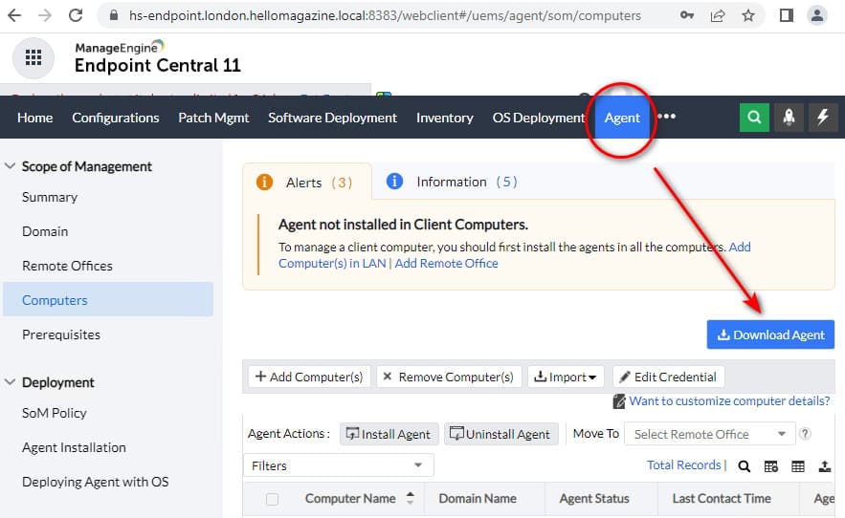Tick the select-all computers checkbox
Viewport: 845px width, 518px height.
tap(273, 499)
